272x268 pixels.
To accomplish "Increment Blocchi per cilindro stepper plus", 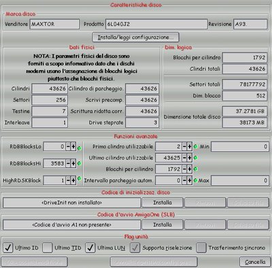I will (190, 169).
